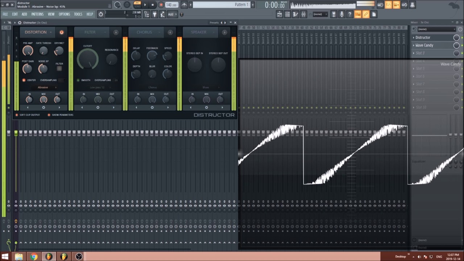Open the TOOLS menu

(x=78, y=14)
